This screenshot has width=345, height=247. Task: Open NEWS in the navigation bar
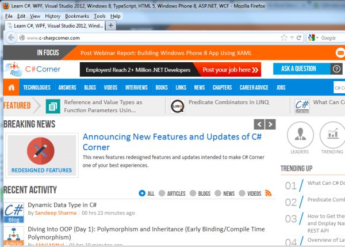point(200,88)
